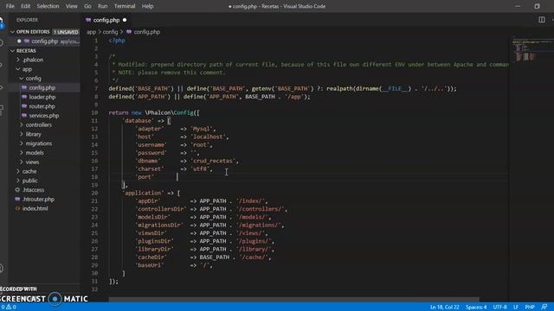Show errors and warnings in status bar
554x311 pixels.
click(9, 308)
